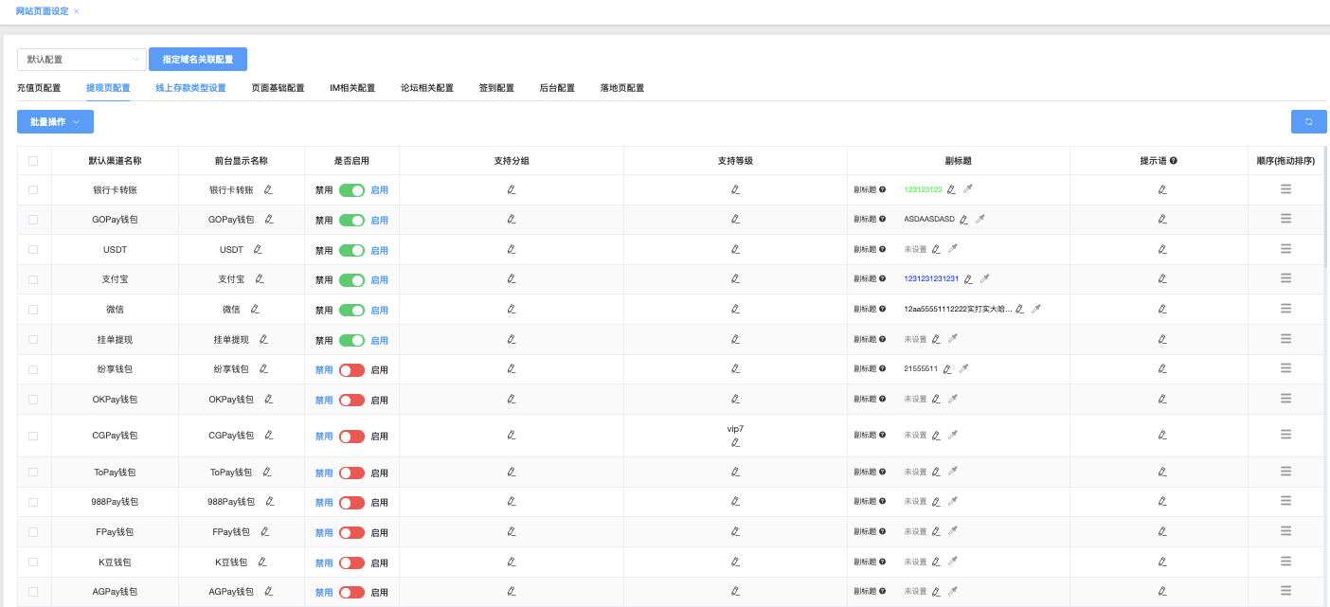Edit the hint text for 挂单提现 row

click(x=1162, y=339)
